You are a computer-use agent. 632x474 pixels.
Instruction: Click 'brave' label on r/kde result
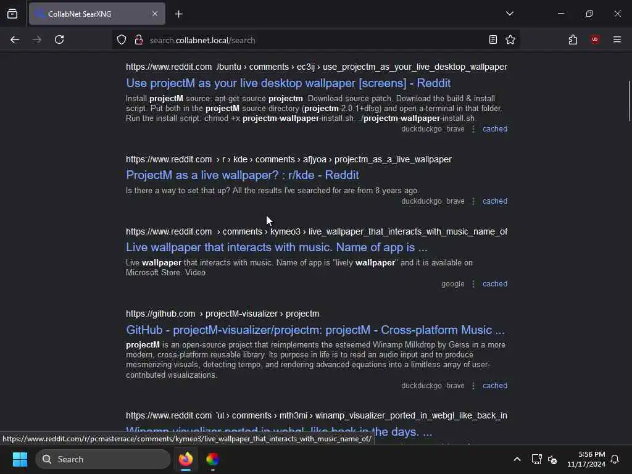coord(455,201)
